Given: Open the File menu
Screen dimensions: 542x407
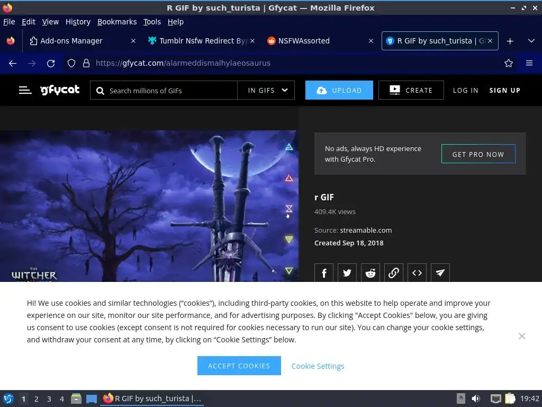Looking at the screenshot, I should click(x=9, y=22).
